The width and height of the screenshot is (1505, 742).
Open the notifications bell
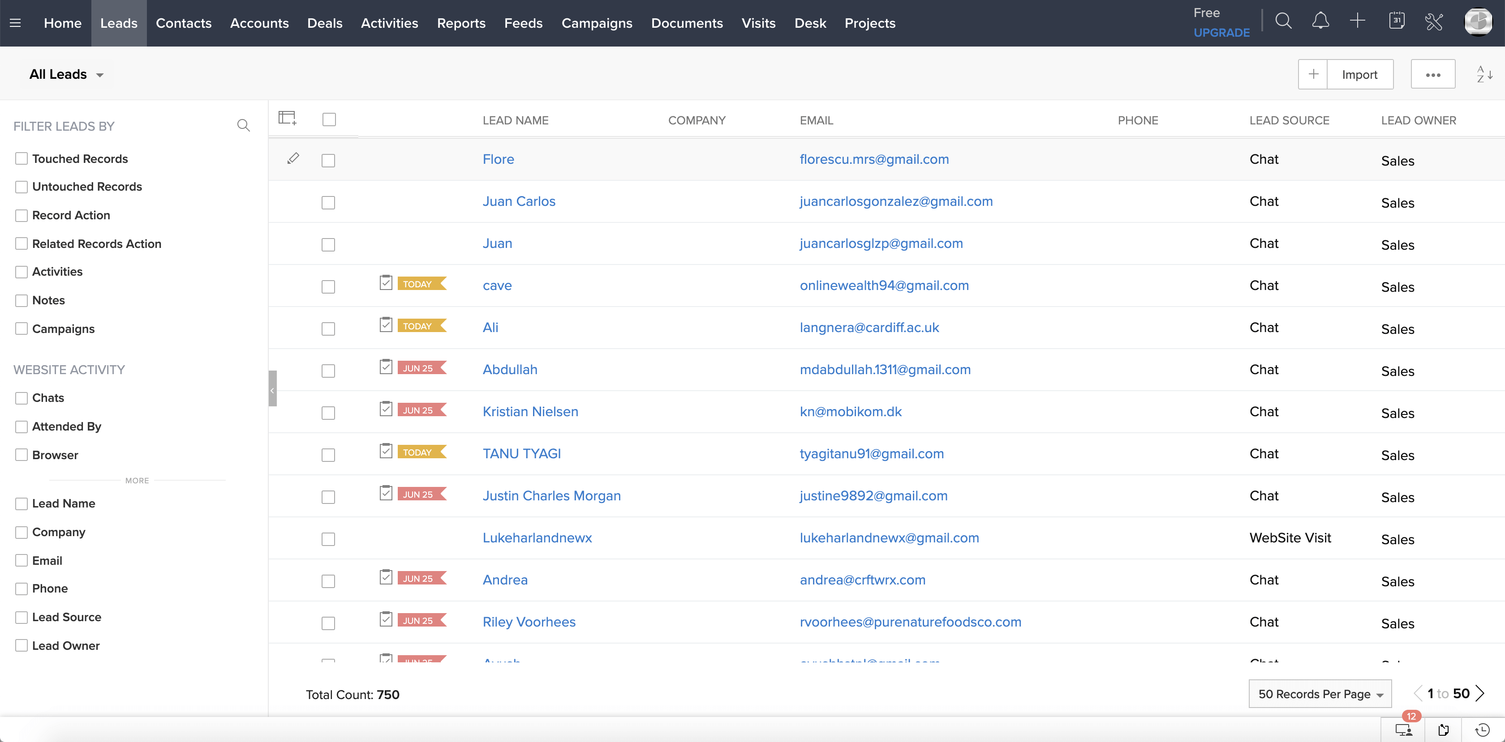pyautogui.click(x=1321, y=21)
